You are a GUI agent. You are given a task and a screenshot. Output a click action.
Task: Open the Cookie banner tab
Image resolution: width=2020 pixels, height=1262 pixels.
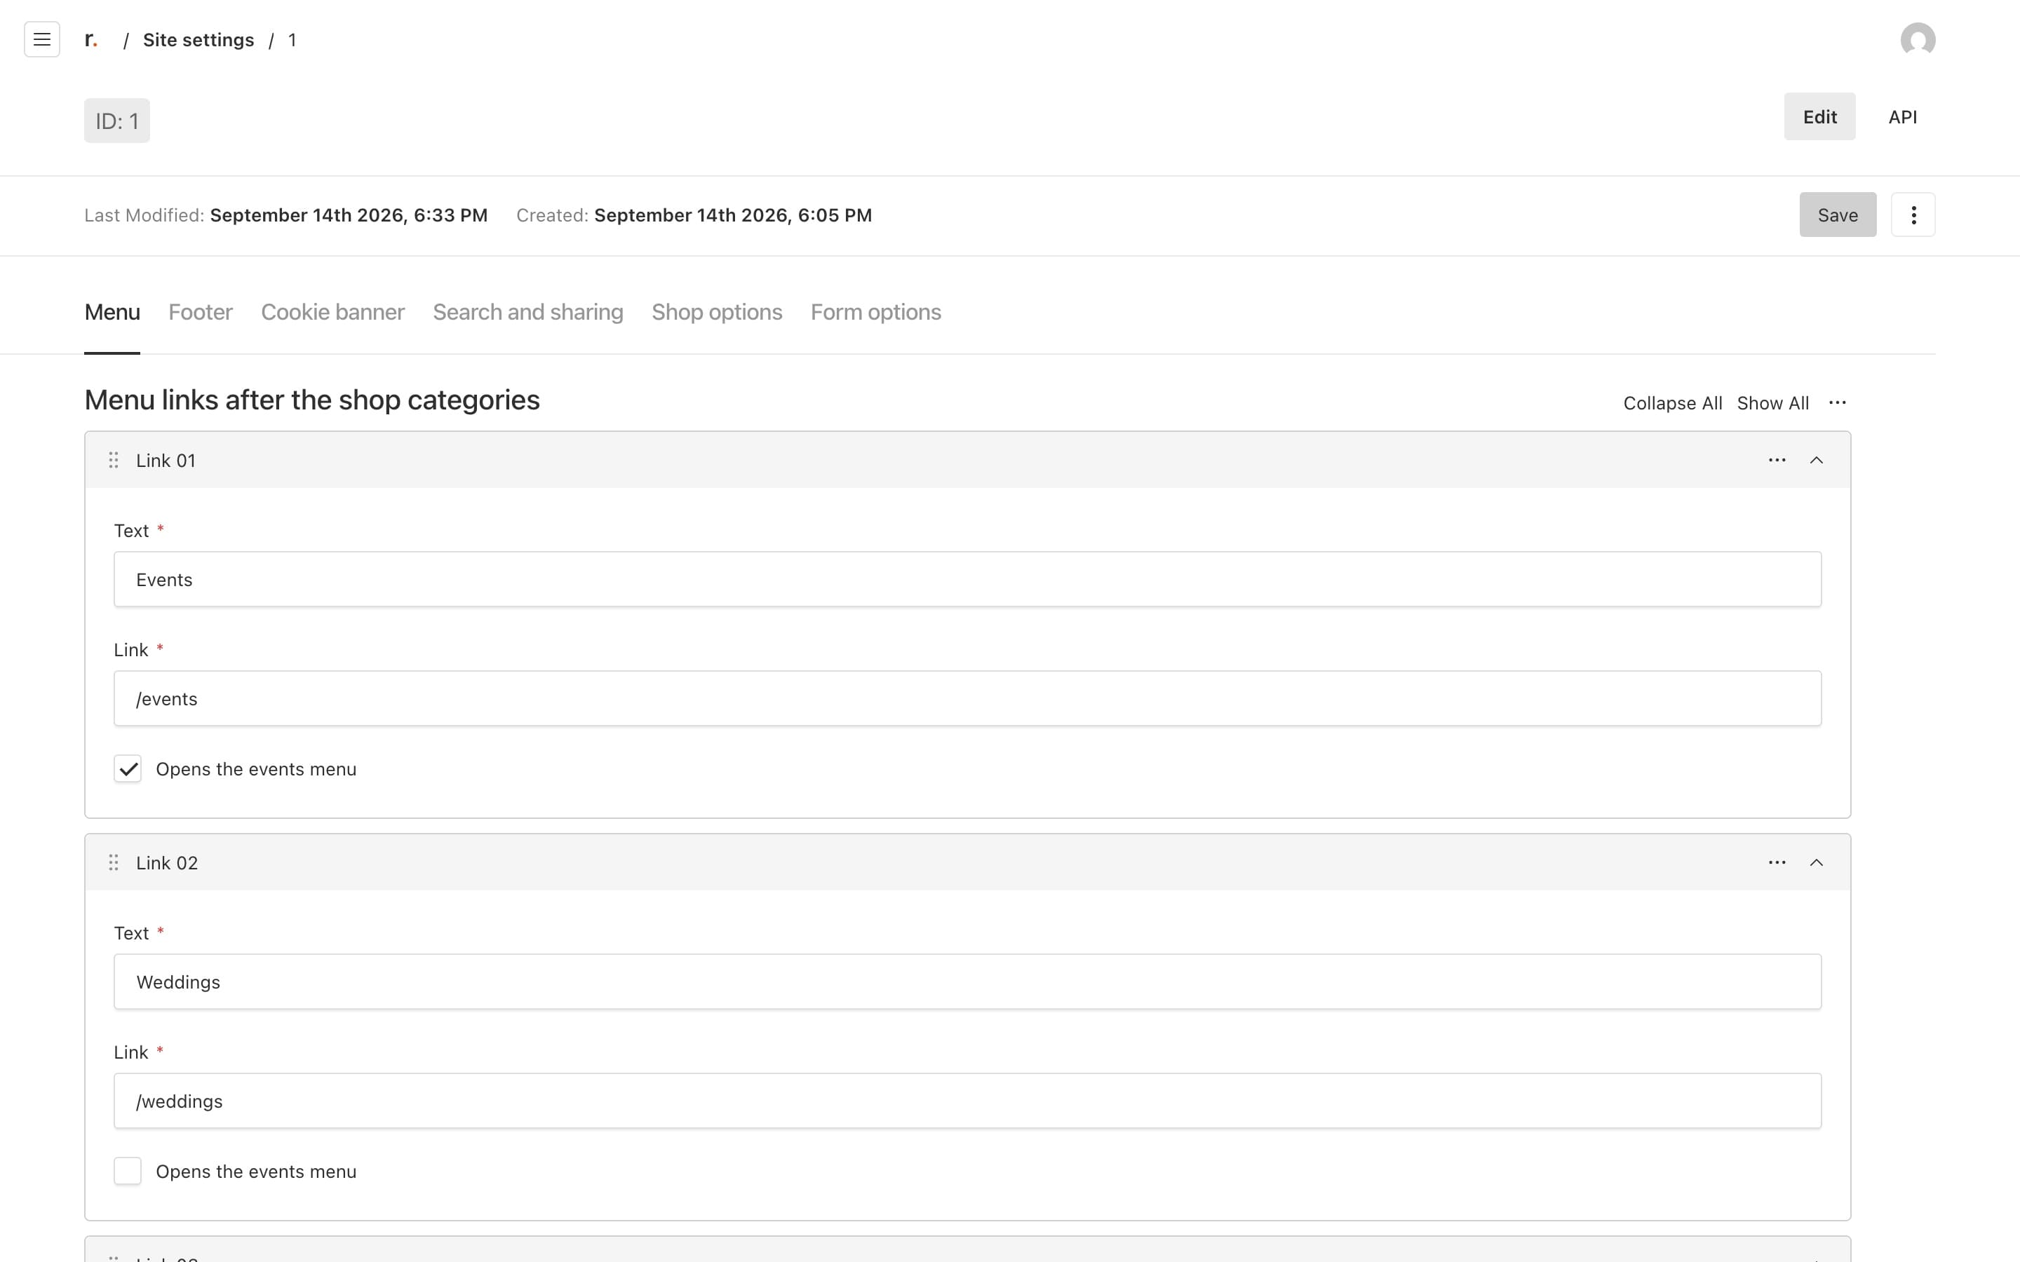(x=332, y=312)
